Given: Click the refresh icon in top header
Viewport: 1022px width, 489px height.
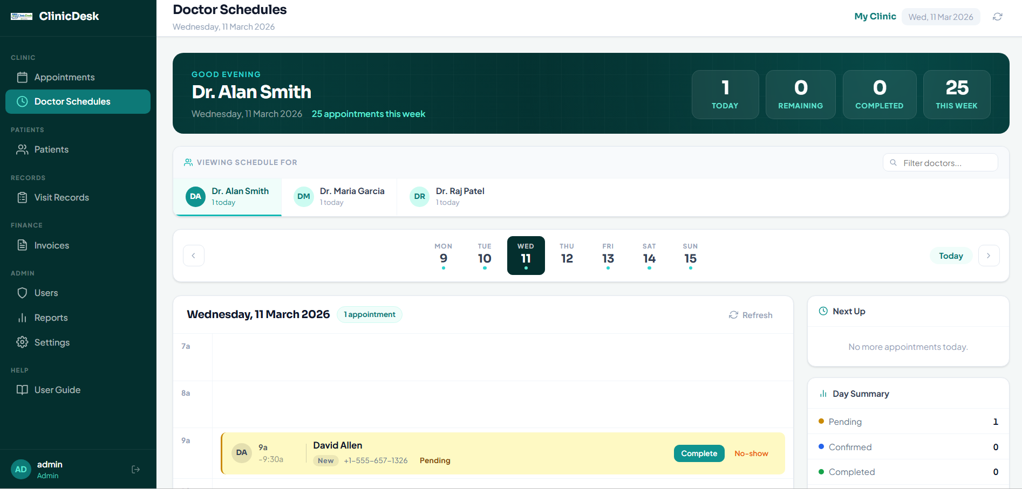Looking at the screenshot, I should (997, 17).
